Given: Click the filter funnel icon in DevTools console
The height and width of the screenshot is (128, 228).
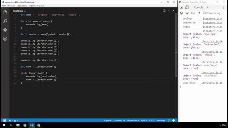Looking at the screenshot, I should (187, 13).
